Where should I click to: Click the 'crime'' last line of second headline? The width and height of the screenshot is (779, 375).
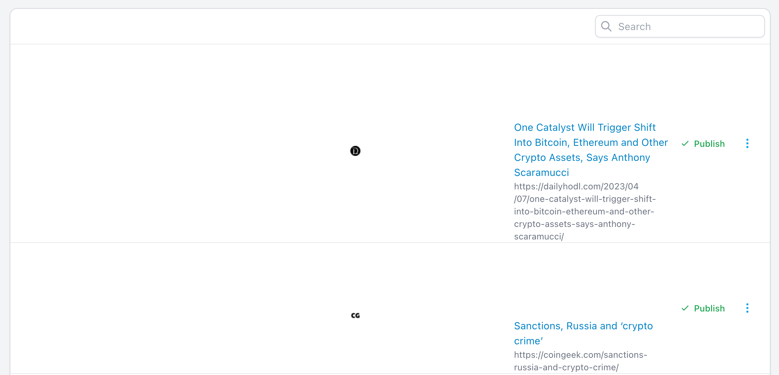[528, 341]
